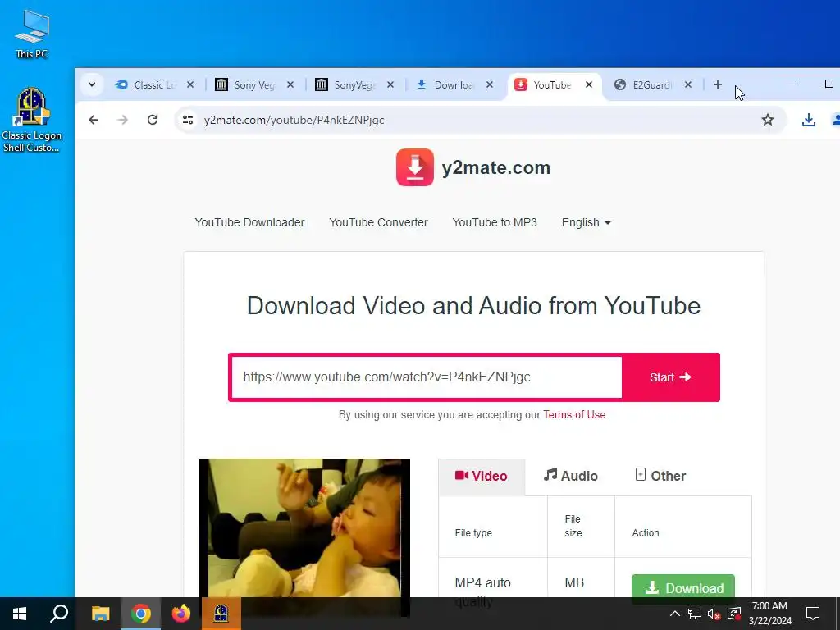Bookmark this page with star icon
The image size is (840, 630).
[x=768, y=120]
